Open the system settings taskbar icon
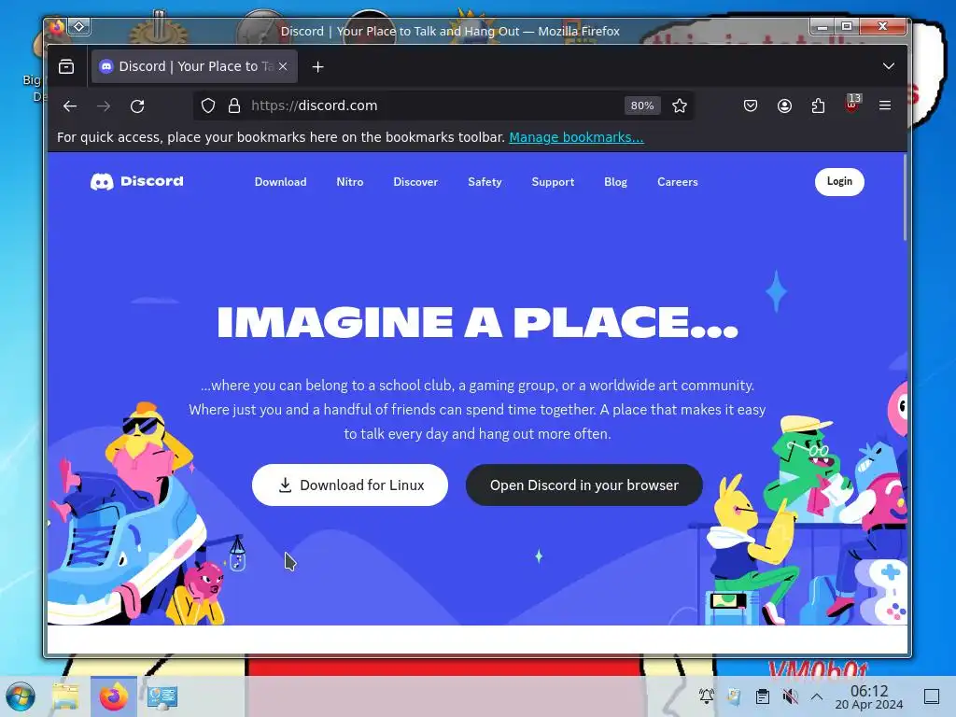Viewport: 956px width, 717px height. point(162,696)
